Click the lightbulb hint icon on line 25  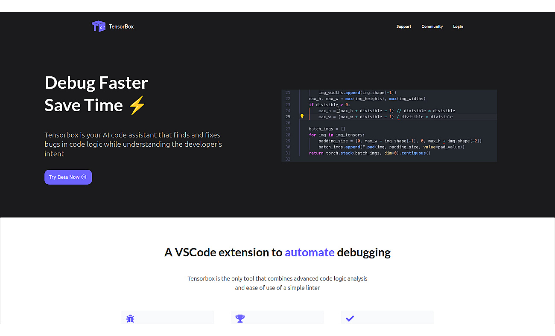[302, 116]
